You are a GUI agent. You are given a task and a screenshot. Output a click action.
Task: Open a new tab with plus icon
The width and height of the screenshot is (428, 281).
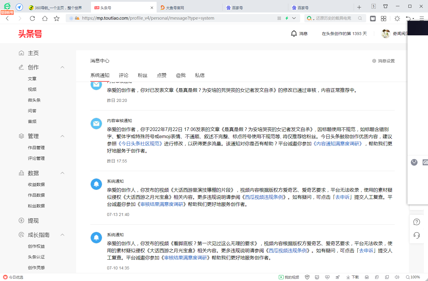coord(359,7)
